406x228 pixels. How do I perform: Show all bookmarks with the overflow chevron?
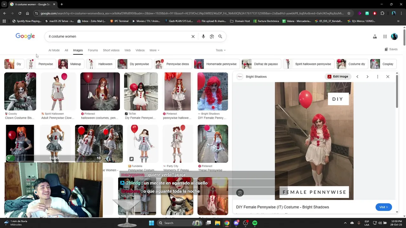point(398,21)
